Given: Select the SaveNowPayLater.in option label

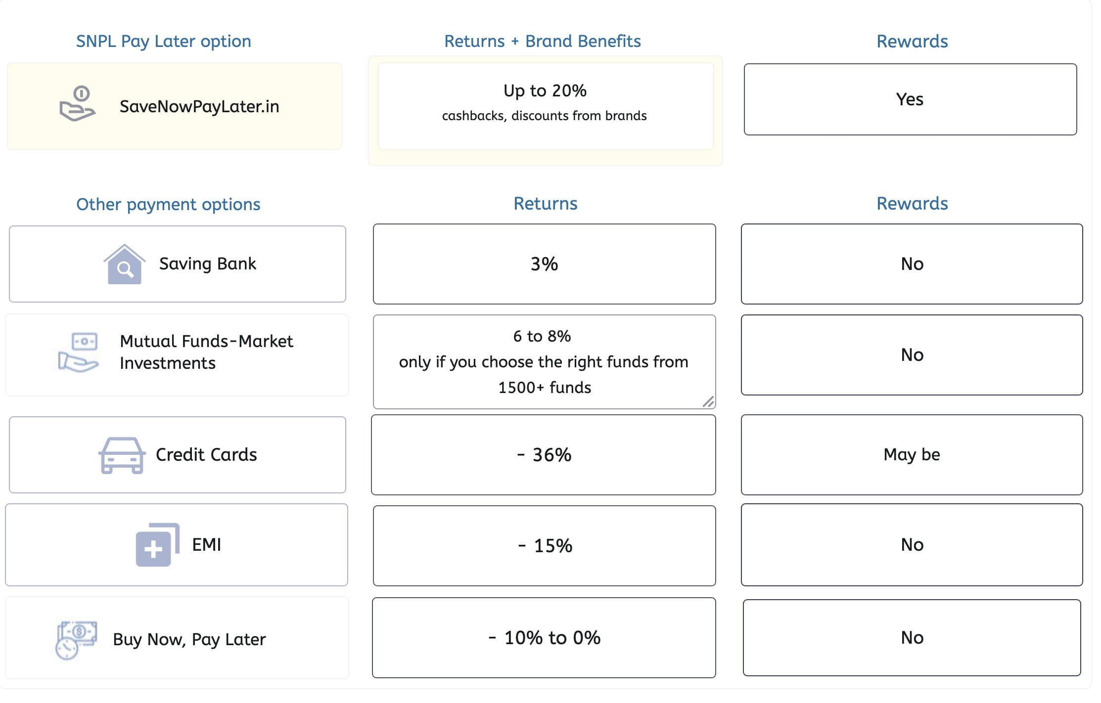Looking at the screenshot, I should (199, 107).
